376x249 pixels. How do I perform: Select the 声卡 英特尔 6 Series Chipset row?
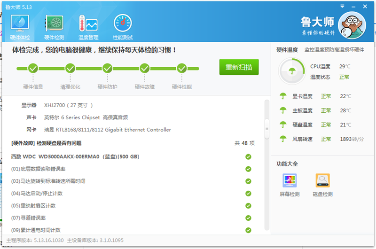77,117
